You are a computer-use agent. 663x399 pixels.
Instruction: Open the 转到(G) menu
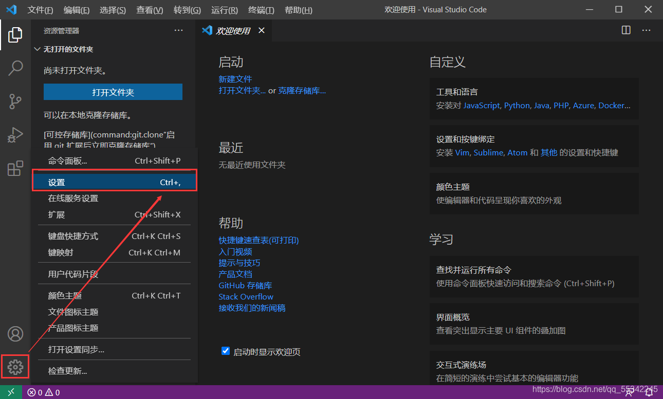coord(187,10)
